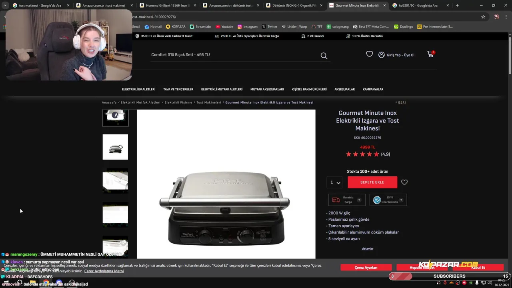Expand ELEKTRİKLİ EV ALETLERİ menu
The width and height of the screenshot is (512, 288).
(138, 90)
